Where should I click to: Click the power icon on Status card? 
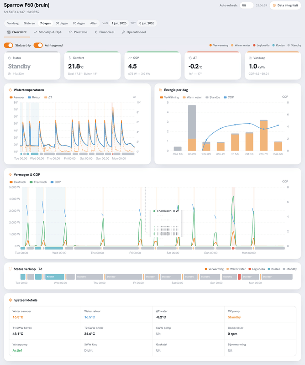tap(10, 58)
